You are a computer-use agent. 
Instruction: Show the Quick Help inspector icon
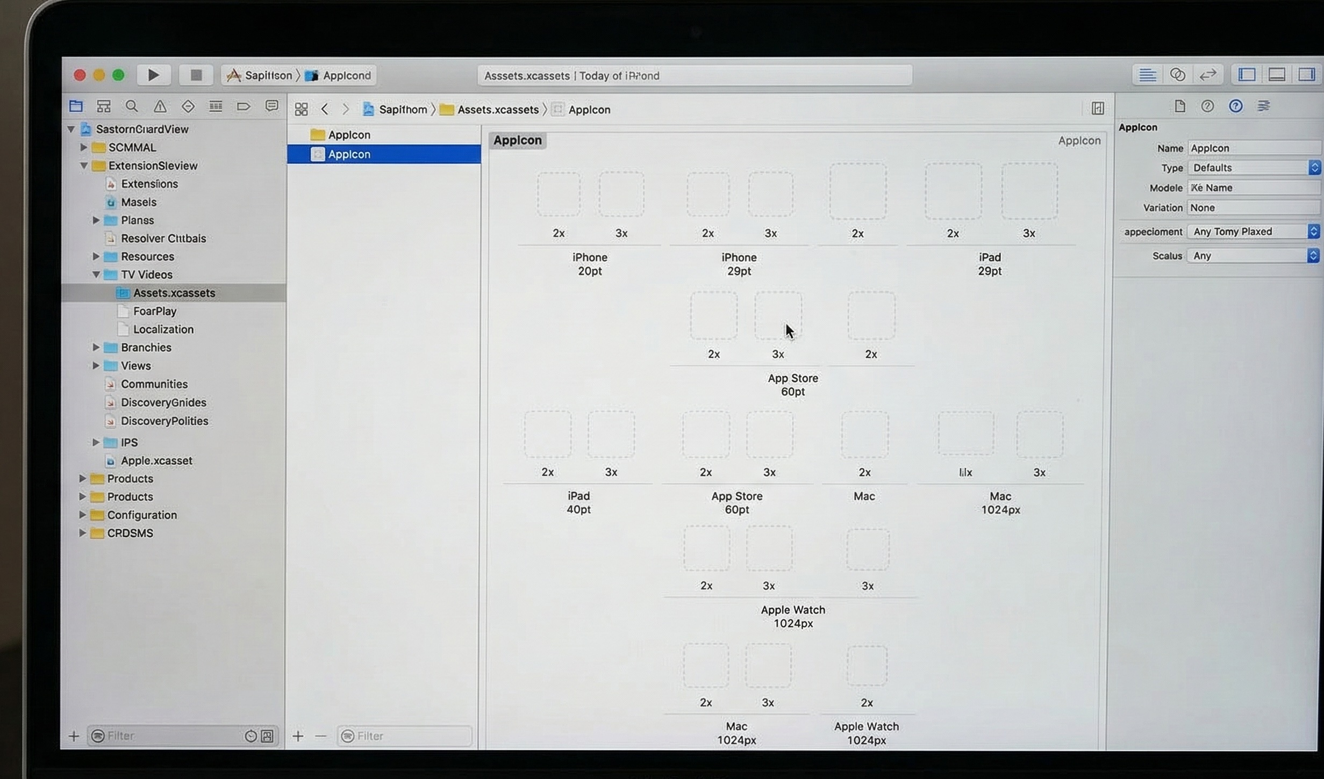1235,106
